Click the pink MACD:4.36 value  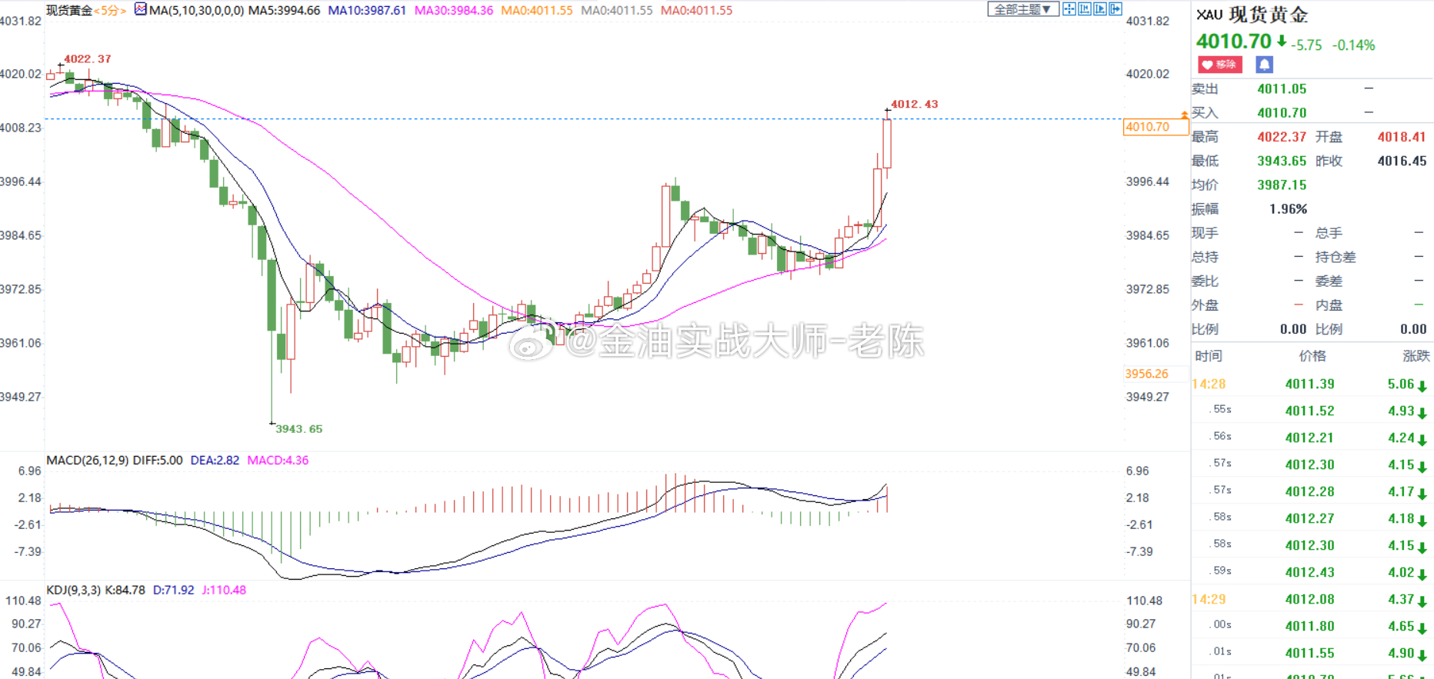click(278, 461)
